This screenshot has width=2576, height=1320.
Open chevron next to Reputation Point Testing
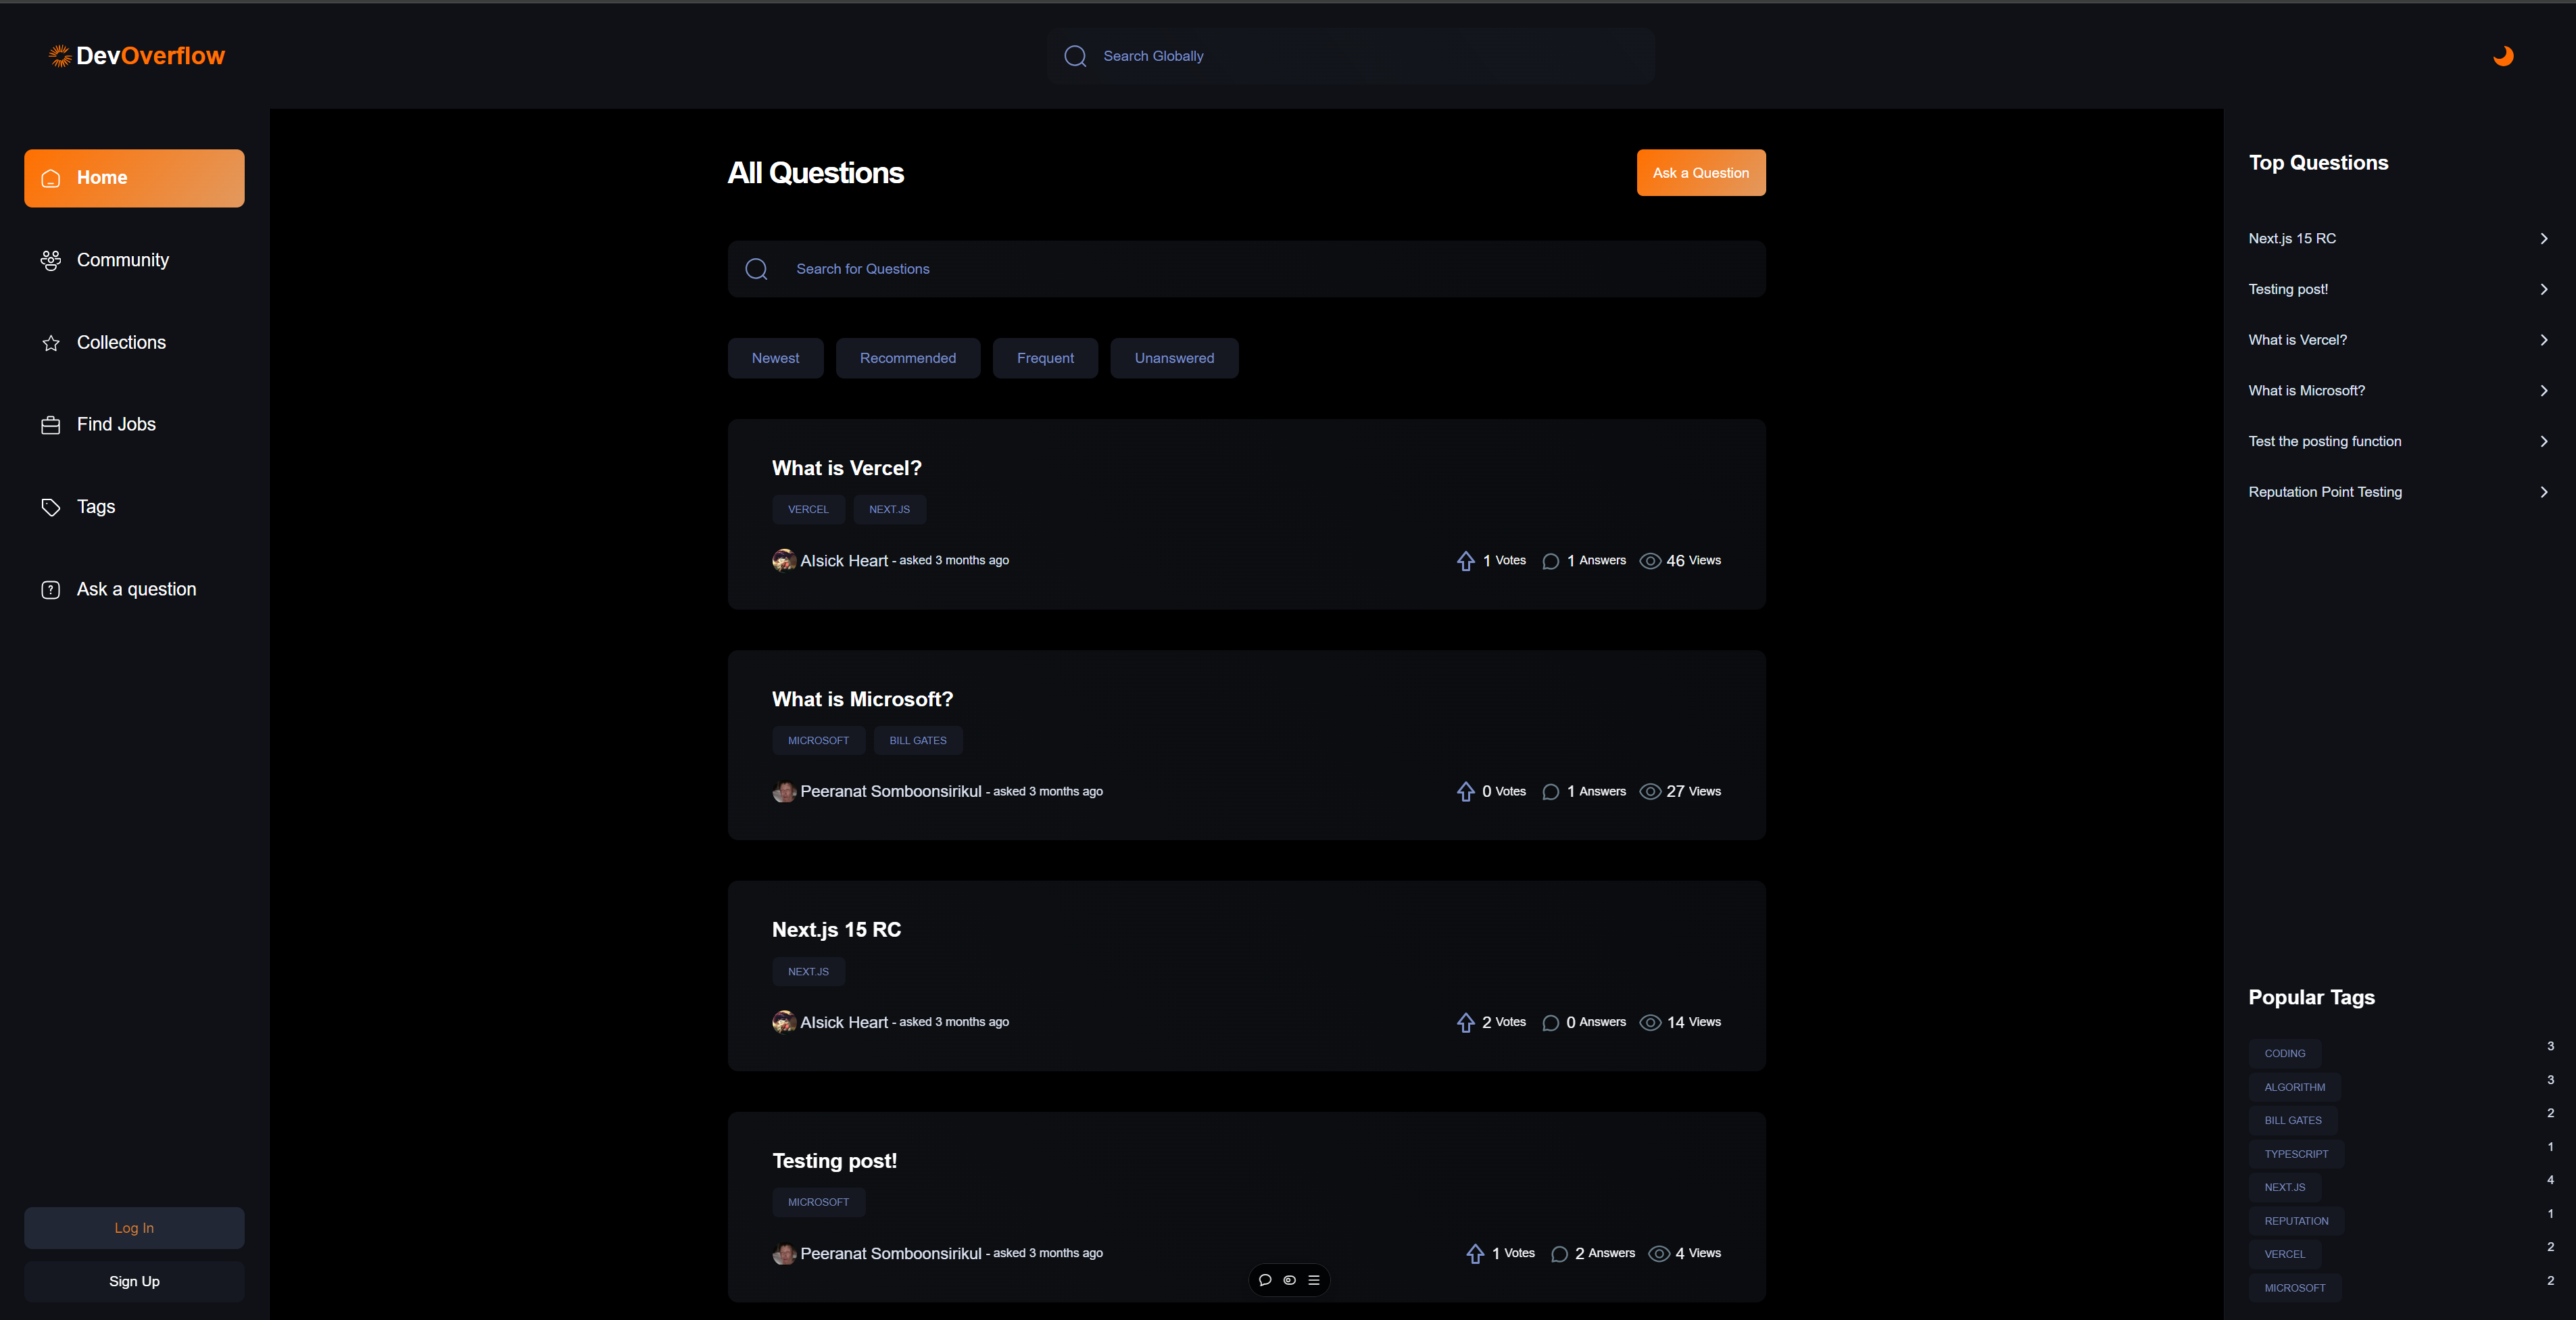pyautogui.click(x=2543, y=492)
